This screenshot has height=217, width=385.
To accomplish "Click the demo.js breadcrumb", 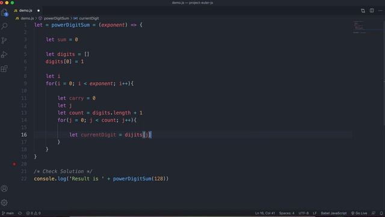I will point(25,18).
